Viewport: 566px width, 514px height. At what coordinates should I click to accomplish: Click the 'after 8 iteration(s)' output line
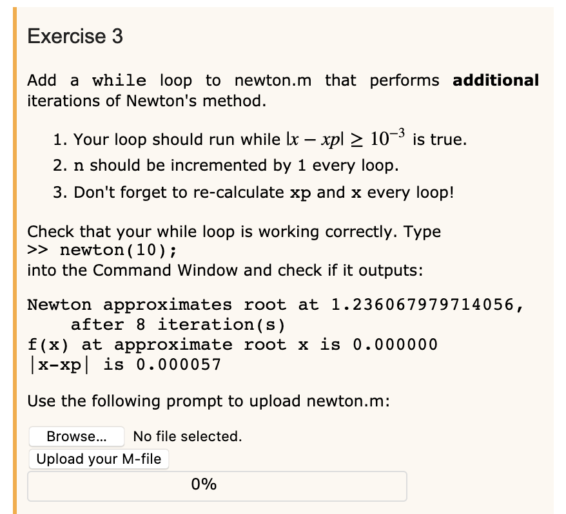click(x=179, y=325)
